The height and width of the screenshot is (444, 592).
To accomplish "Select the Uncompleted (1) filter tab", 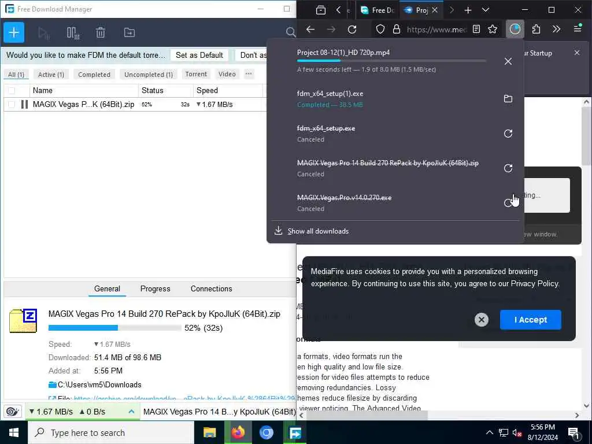I will click(149, 75).
